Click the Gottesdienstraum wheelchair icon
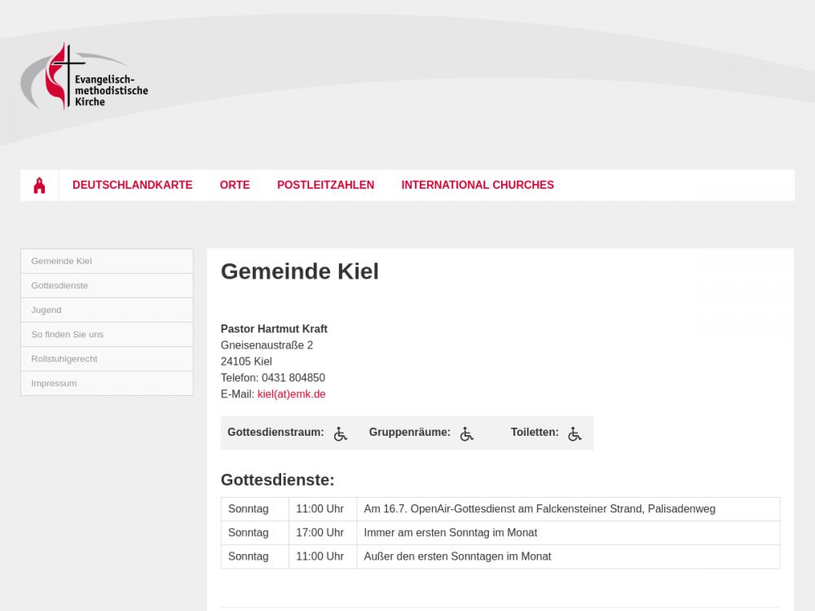 click(x=340, y=434)
